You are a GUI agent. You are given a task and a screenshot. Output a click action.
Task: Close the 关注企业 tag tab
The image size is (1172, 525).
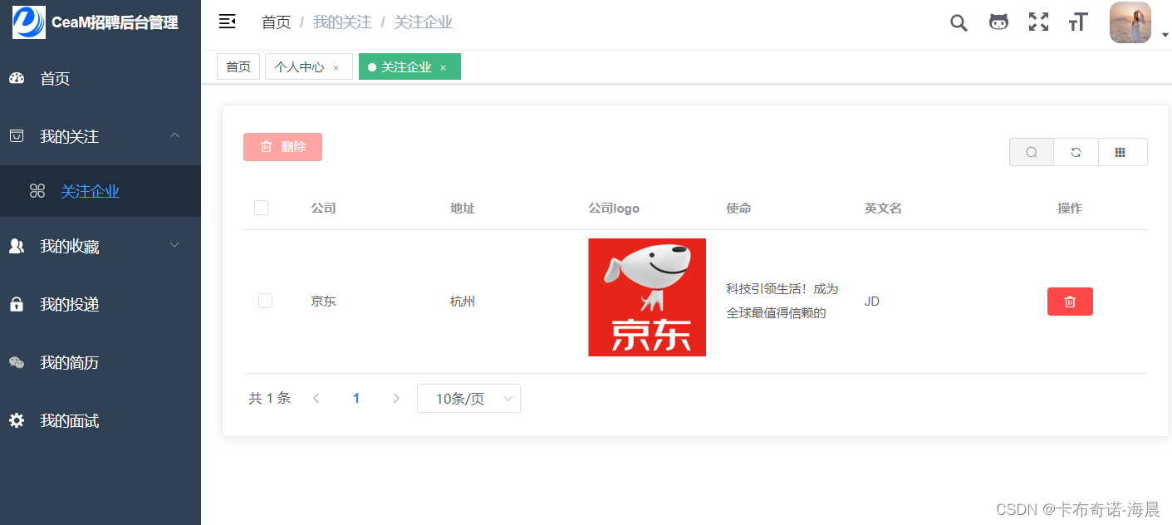(443, 67)
